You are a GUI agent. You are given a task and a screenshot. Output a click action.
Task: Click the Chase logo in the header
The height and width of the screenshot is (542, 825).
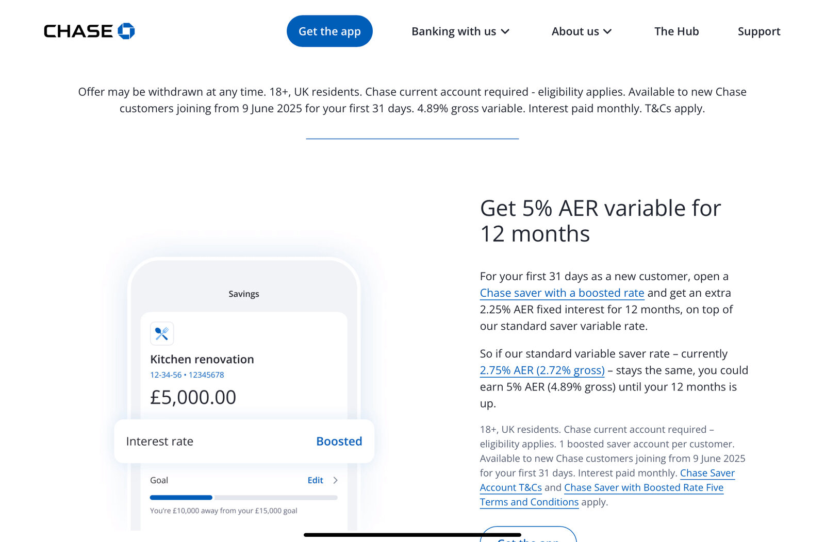point(89,31)
